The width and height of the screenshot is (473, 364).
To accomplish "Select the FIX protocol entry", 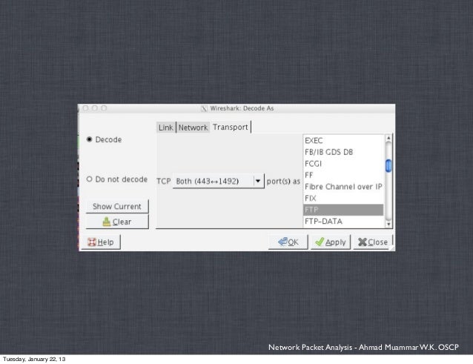I will coord(343,198).
